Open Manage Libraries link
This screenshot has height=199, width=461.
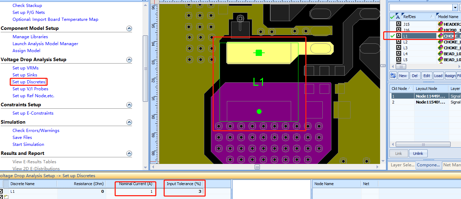pyautogui.click(x=30, y=37)
